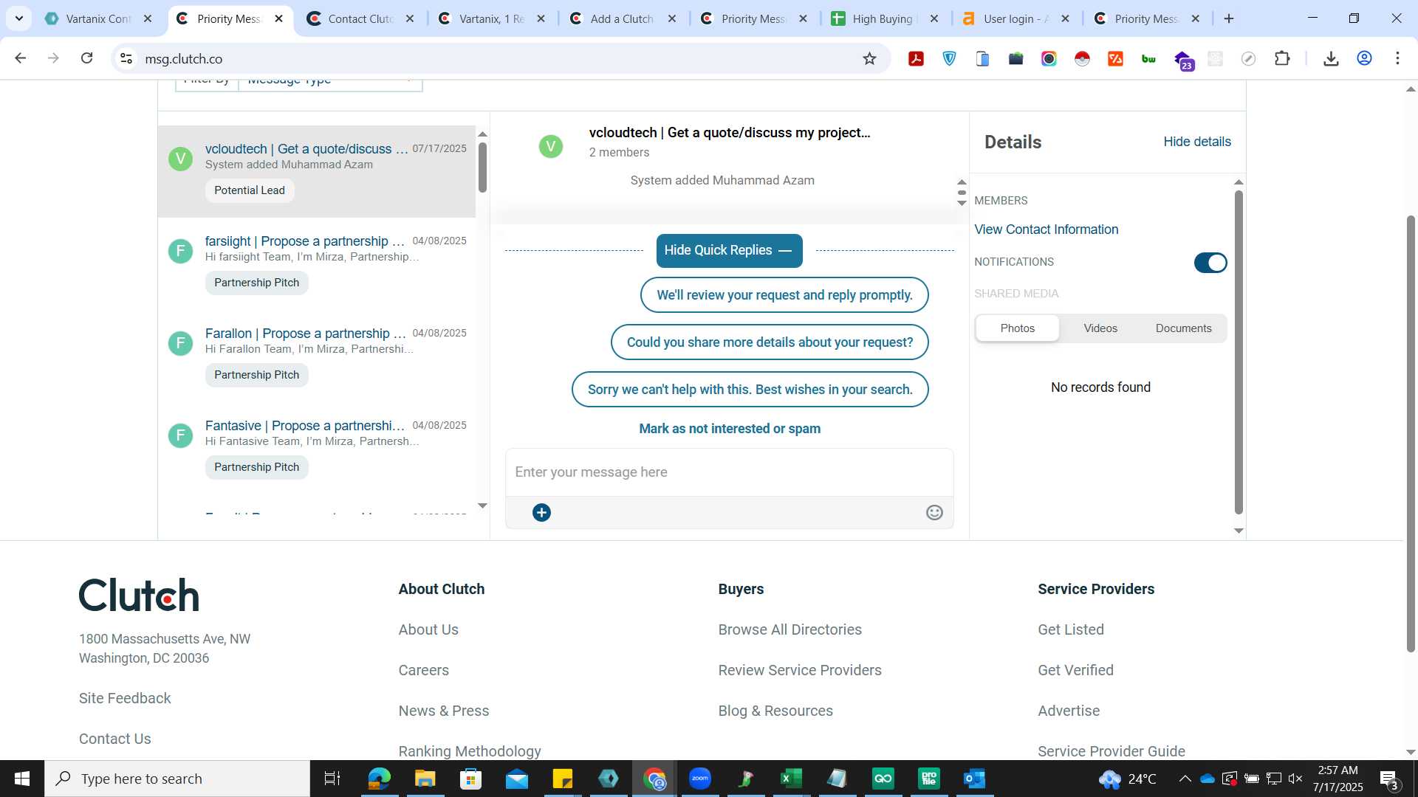Screen dimensions: 1418x797
Task: Open the extension icon with 23 badge
Action: pyautogui.click(x=1183, y=61)
